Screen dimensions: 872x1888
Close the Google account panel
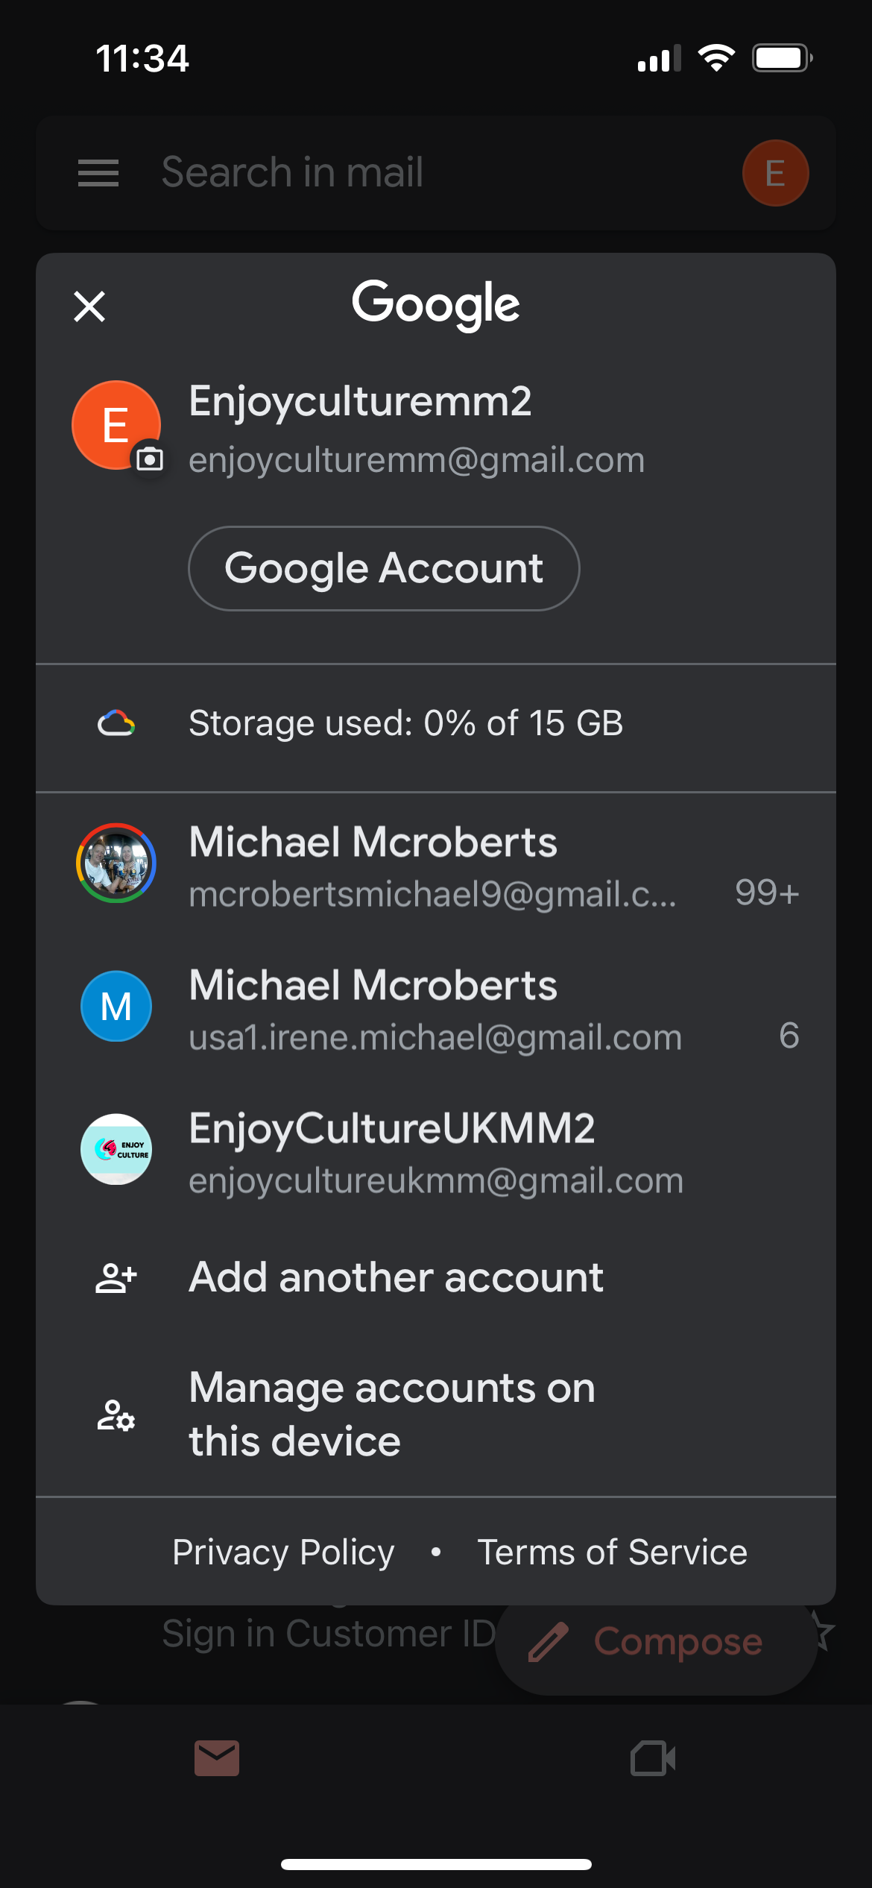(89, 306)
